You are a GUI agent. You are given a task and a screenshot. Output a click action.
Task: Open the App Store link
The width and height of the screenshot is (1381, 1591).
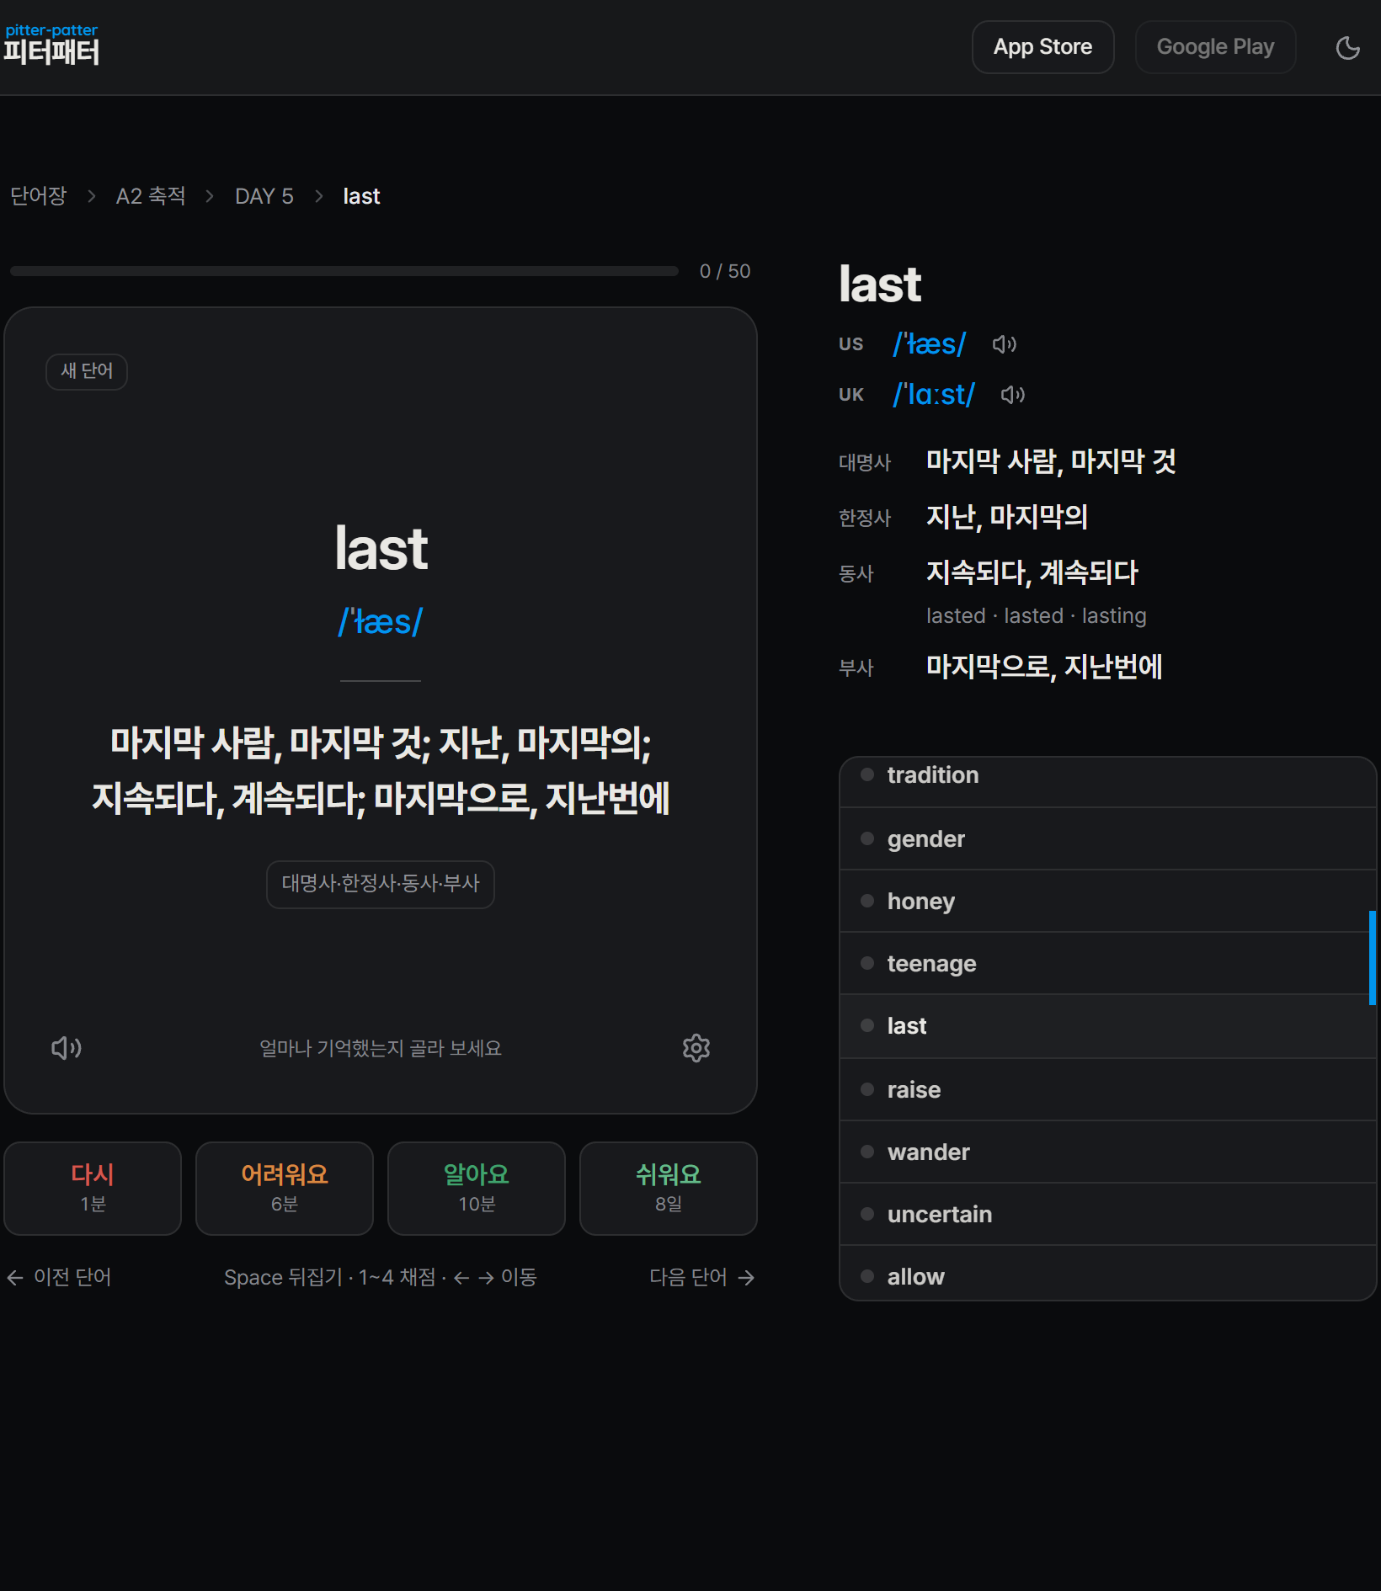(x=1042, y=47)
